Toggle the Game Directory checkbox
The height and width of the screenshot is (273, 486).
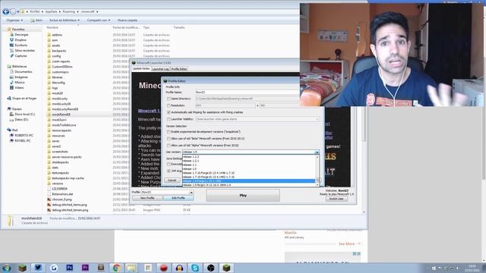point(169,99)
